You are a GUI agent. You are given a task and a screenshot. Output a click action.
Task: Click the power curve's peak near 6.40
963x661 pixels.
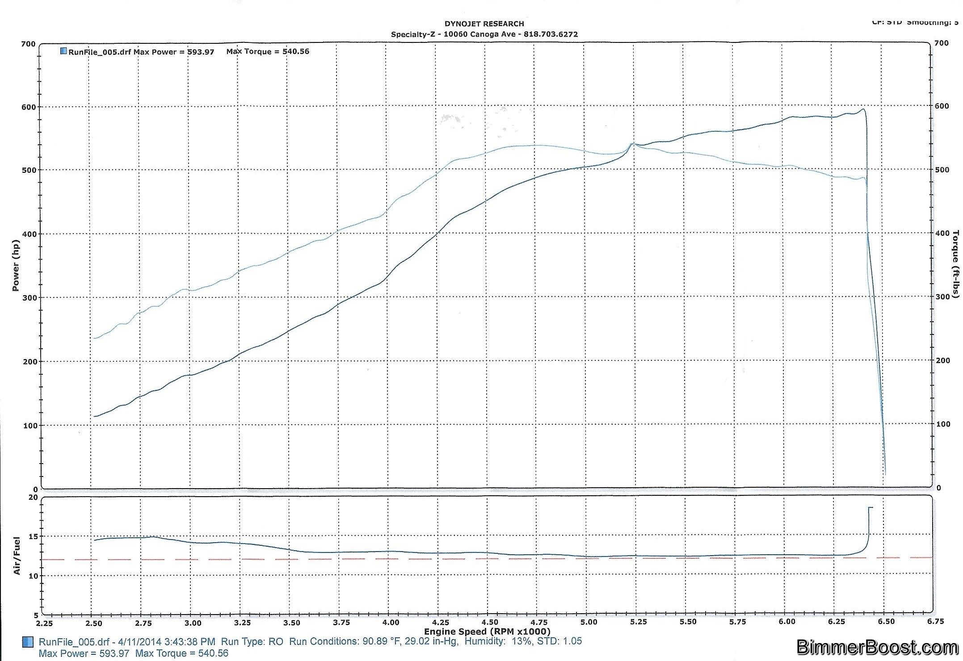point(863,109)
